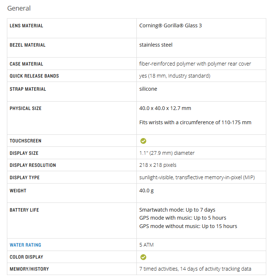Click the Color Display green checkmark icon

pos(143,257)
